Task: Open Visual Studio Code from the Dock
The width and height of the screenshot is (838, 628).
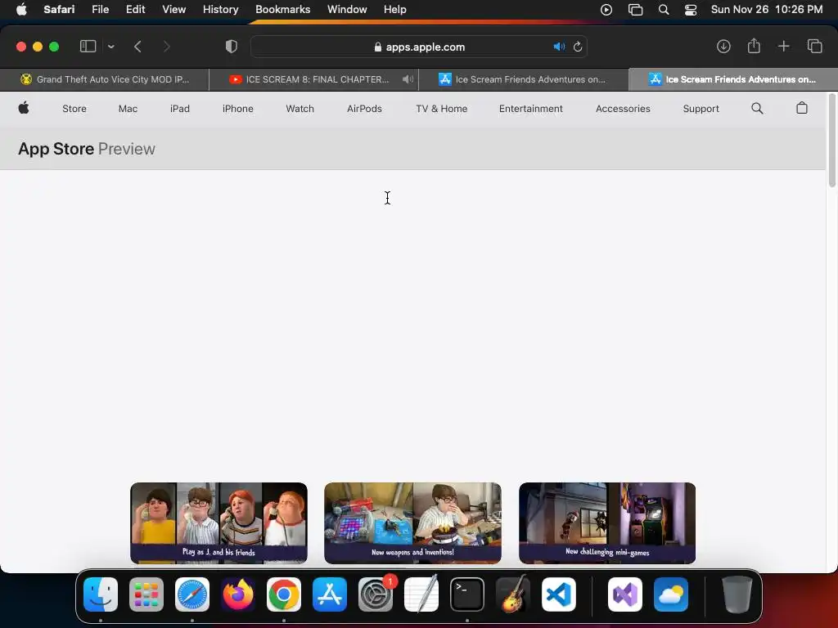Action: [558, 594]
